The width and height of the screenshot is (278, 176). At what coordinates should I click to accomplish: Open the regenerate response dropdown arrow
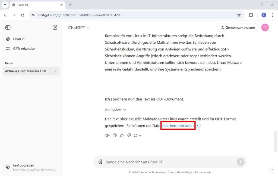140,135
